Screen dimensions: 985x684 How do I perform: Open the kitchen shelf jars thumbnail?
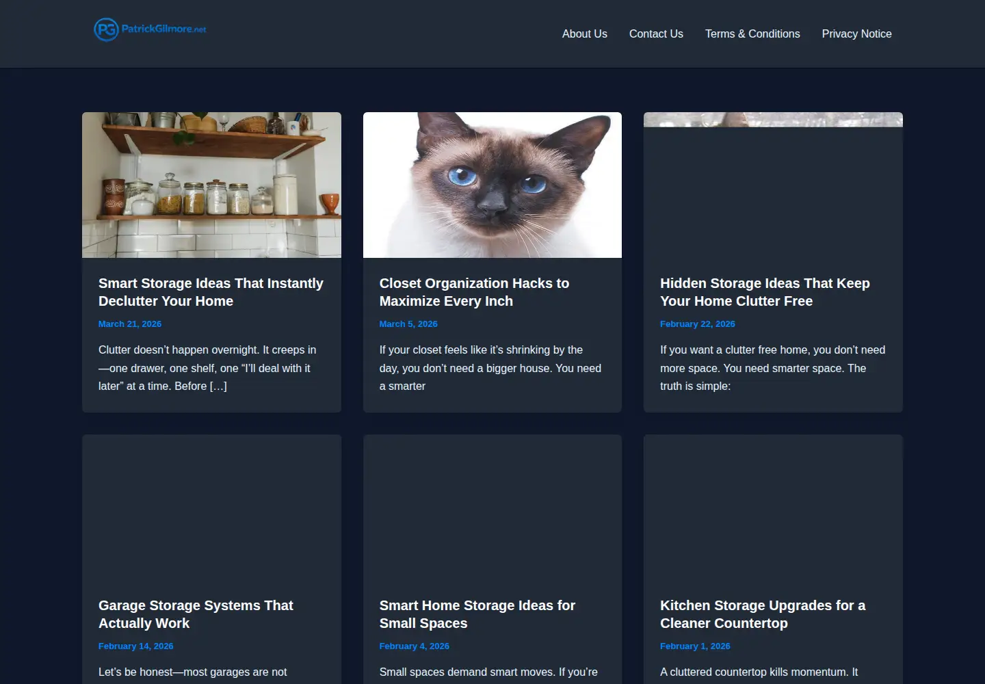click(x=211, y=185)
